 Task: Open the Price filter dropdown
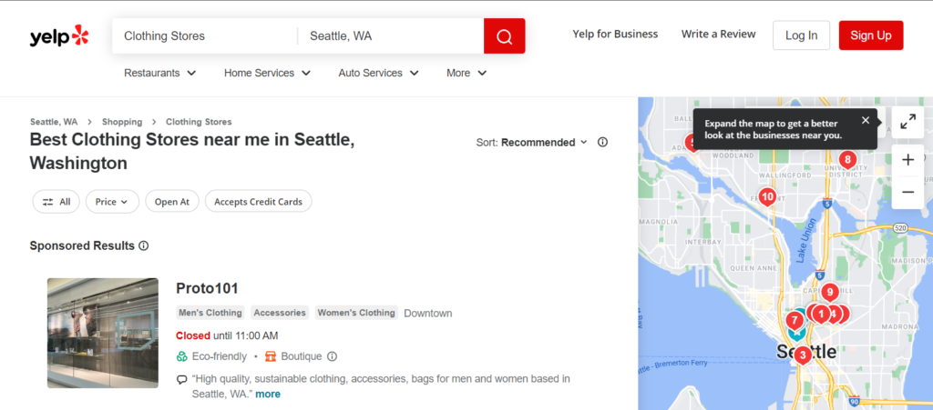click(x=112, y=202)
